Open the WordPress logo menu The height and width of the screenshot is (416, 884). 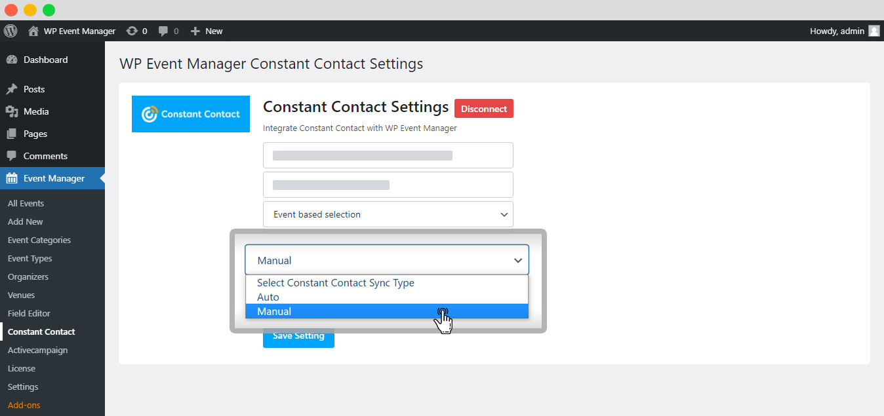pos(10,31)
